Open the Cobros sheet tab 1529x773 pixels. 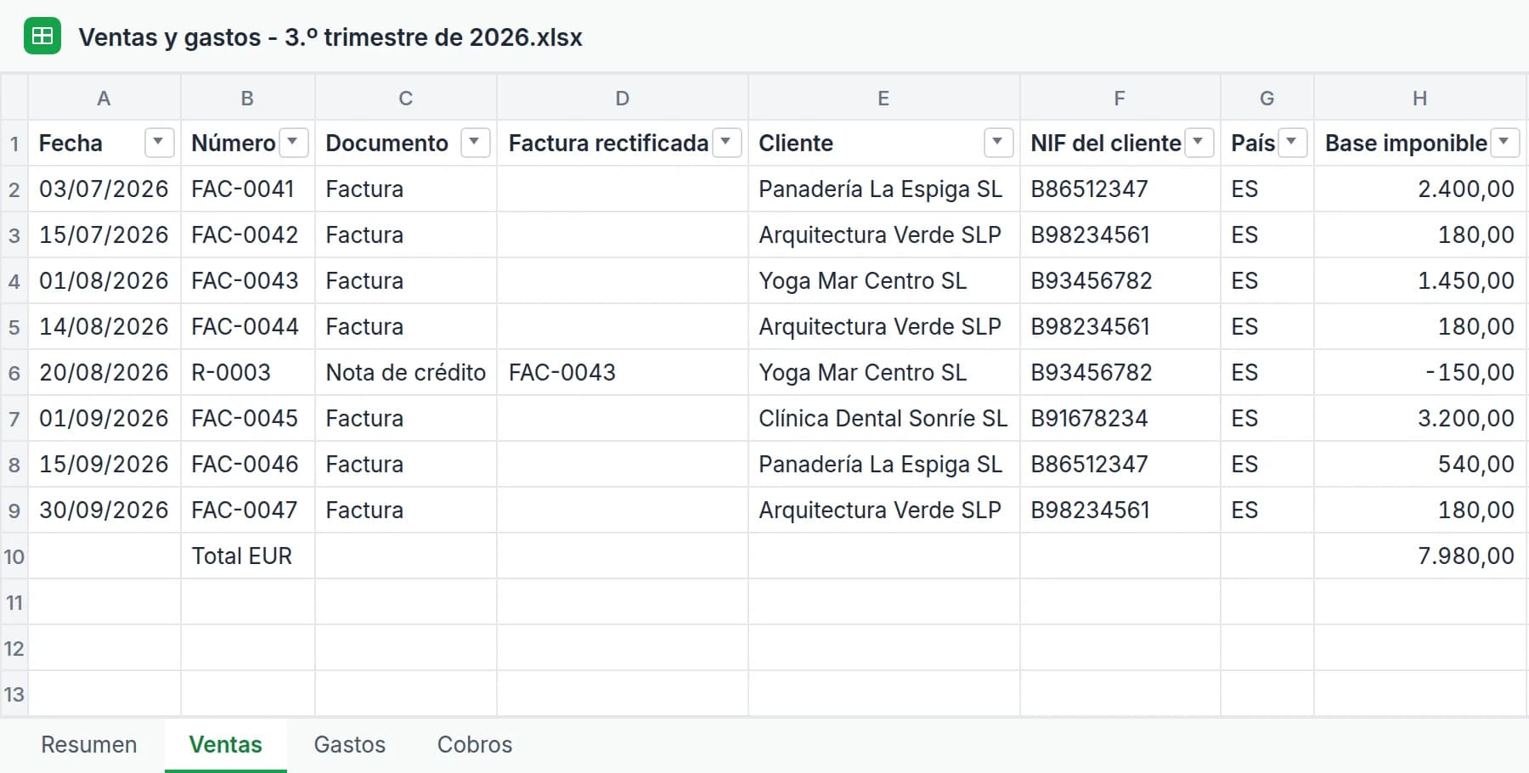click(x=474, y=745)
